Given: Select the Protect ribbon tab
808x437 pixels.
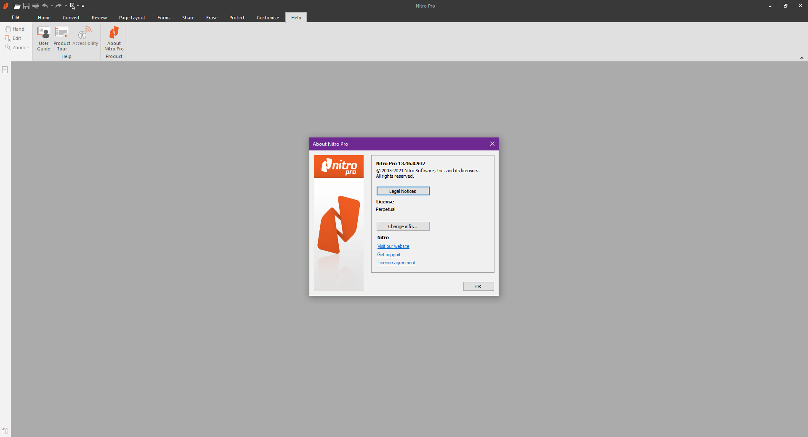Looking at the screenshot, I should tap(237, 18).
